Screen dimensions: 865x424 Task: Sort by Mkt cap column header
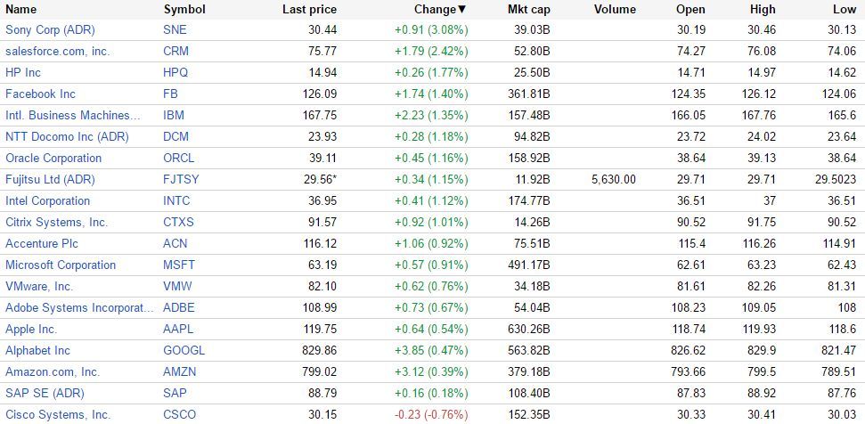(529, 9)
